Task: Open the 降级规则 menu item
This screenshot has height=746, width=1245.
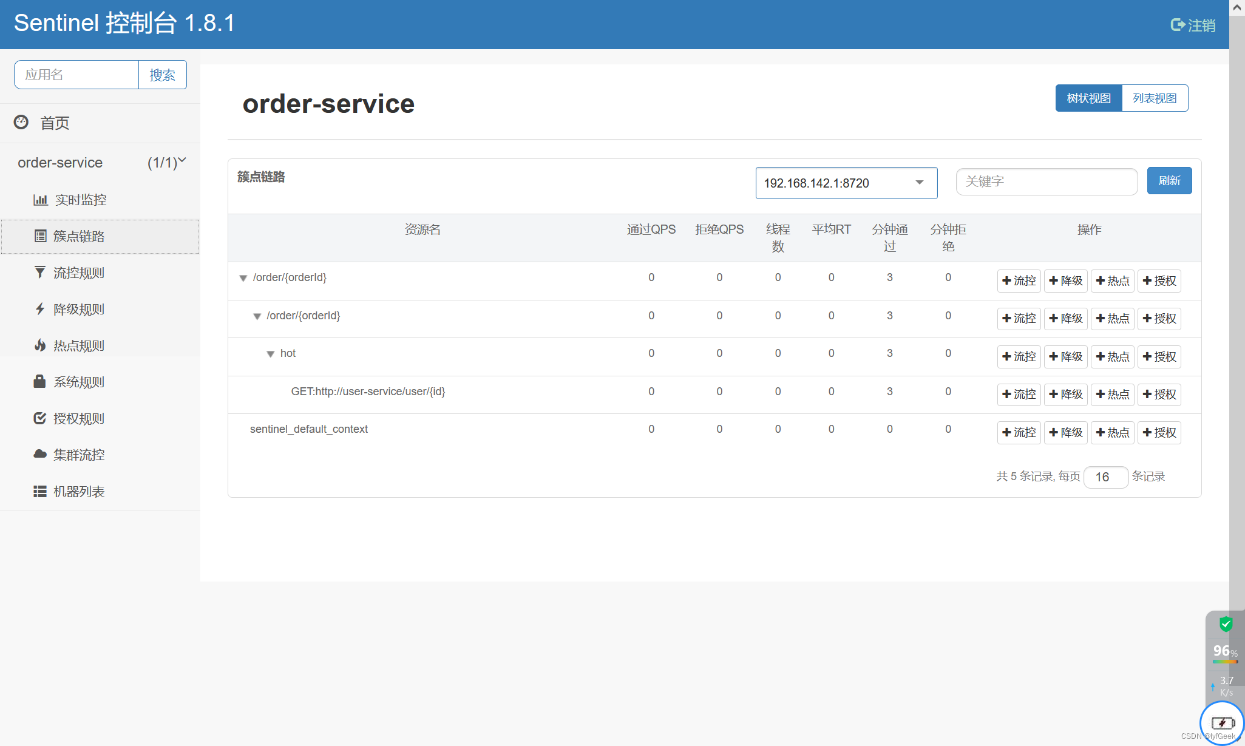Action: point(100,309)
